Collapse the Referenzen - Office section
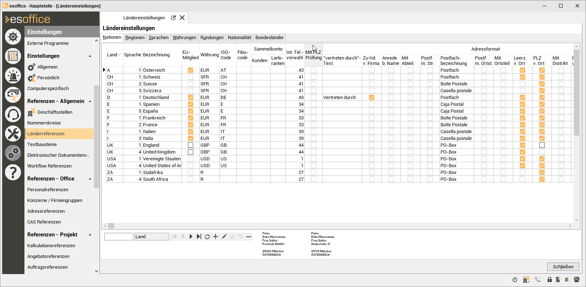 click(x=90, y=179)
